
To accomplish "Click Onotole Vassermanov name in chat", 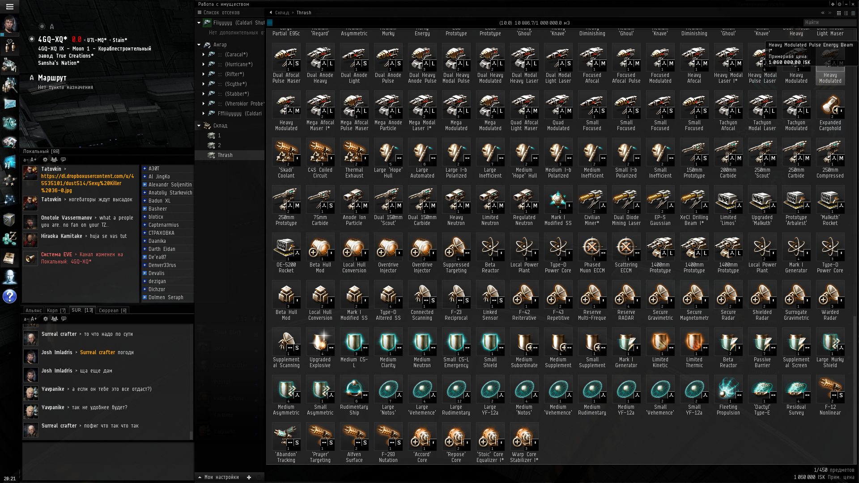I will (x=67, y=218).
